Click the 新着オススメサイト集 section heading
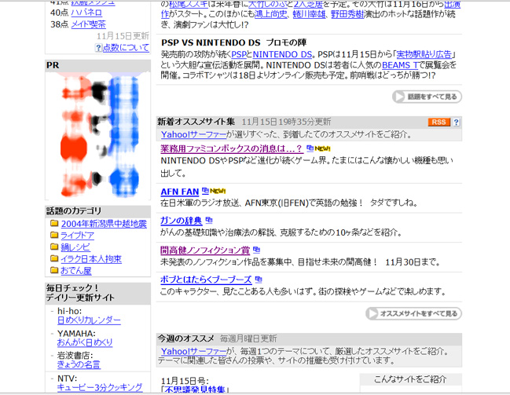 [196, 122]
